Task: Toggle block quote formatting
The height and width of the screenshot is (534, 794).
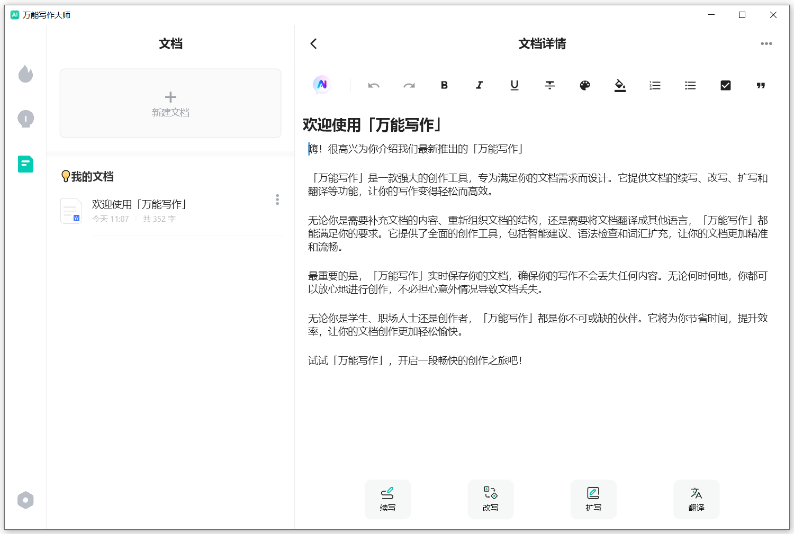Action: click(x=761, y=85)
